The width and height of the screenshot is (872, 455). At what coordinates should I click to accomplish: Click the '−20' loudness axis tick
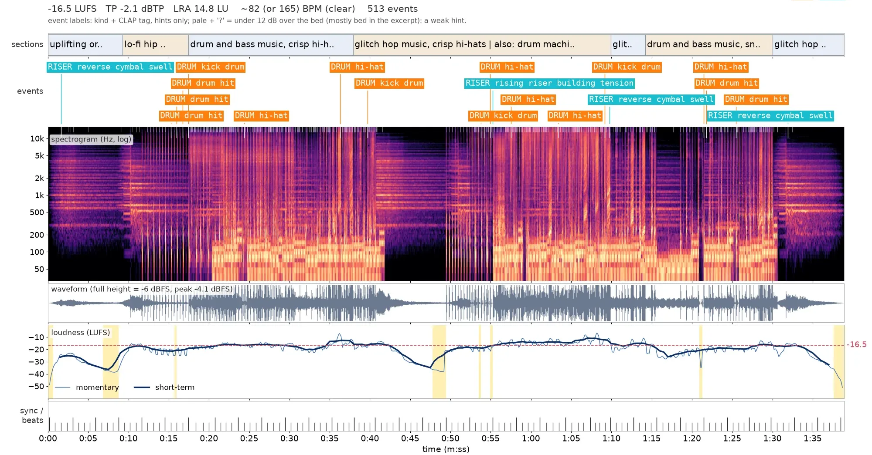(x=36, y=349)
